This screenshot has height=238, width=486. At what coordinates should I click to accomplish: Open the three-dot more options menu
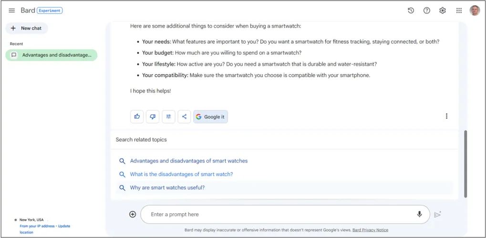(x=446, y=116)
